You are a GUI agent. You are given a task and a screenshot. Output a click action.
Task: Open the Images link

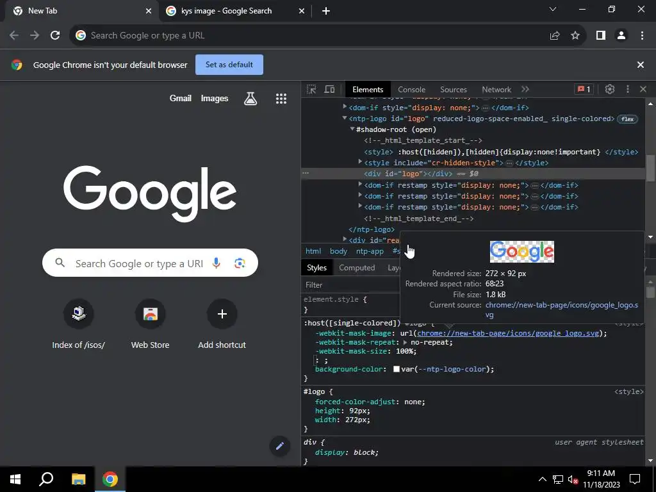click(x=214, y=98)
